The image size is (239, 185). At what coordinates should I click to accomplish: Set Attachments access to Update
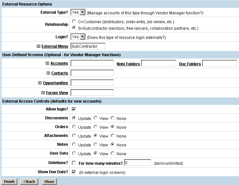click(x=74, y=136)
